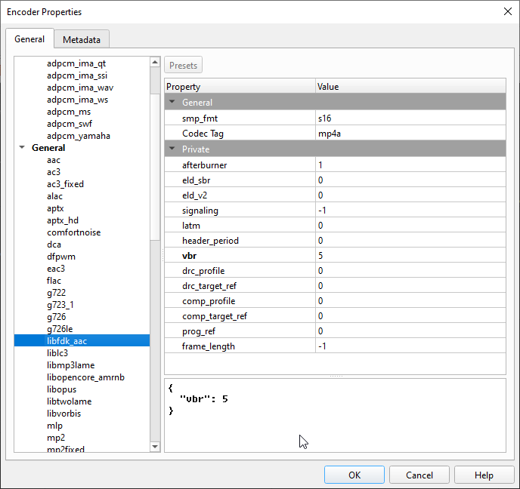Click the drc_profile property row
The image size is (520, 489).
(336, 271)
